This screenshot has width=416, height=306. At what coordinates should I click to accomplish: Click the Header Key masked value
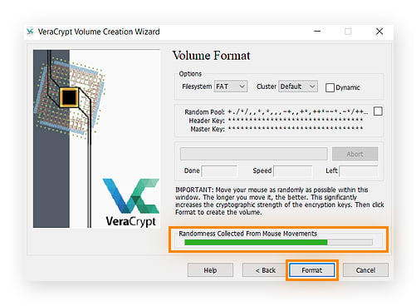point(296,120)
